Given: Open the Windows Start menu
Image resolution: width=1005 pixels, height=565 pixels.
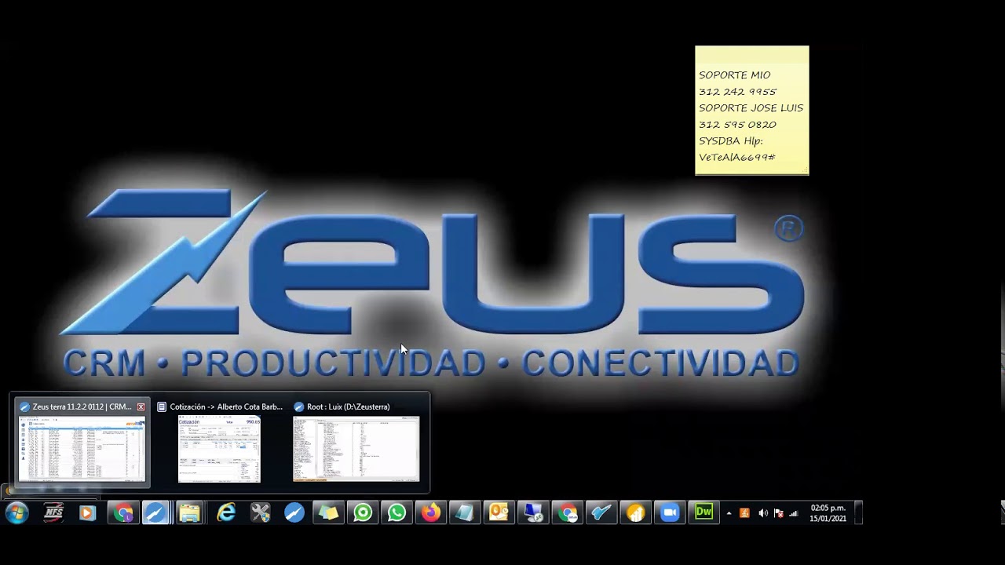Looking at the screenshot, I should click(x=16, y=513).
